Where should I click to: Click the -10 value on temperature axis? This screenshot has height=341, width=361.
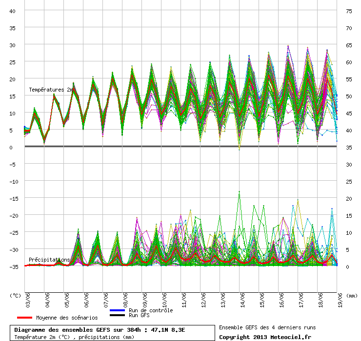point(14,182)
